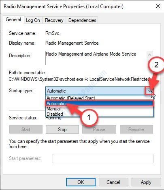Viewport: 164px width, 190px height.
Task: Dismiss the dialog with Cancel
Action: point(113,182)
